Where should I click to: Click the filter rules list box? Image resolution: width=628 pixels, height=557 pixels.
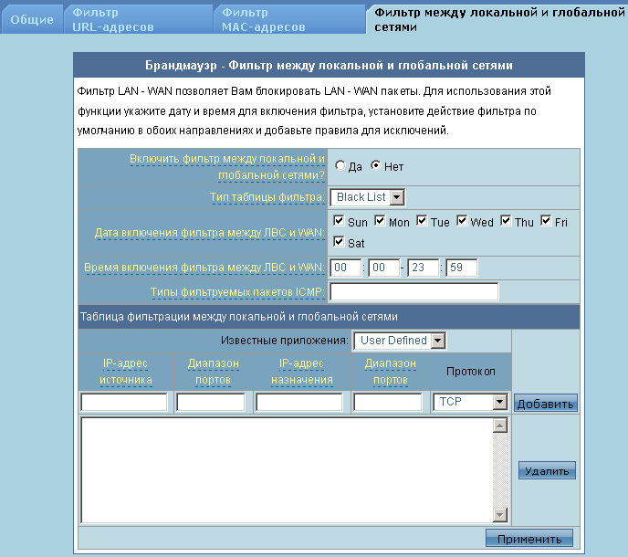coord(287,470)
